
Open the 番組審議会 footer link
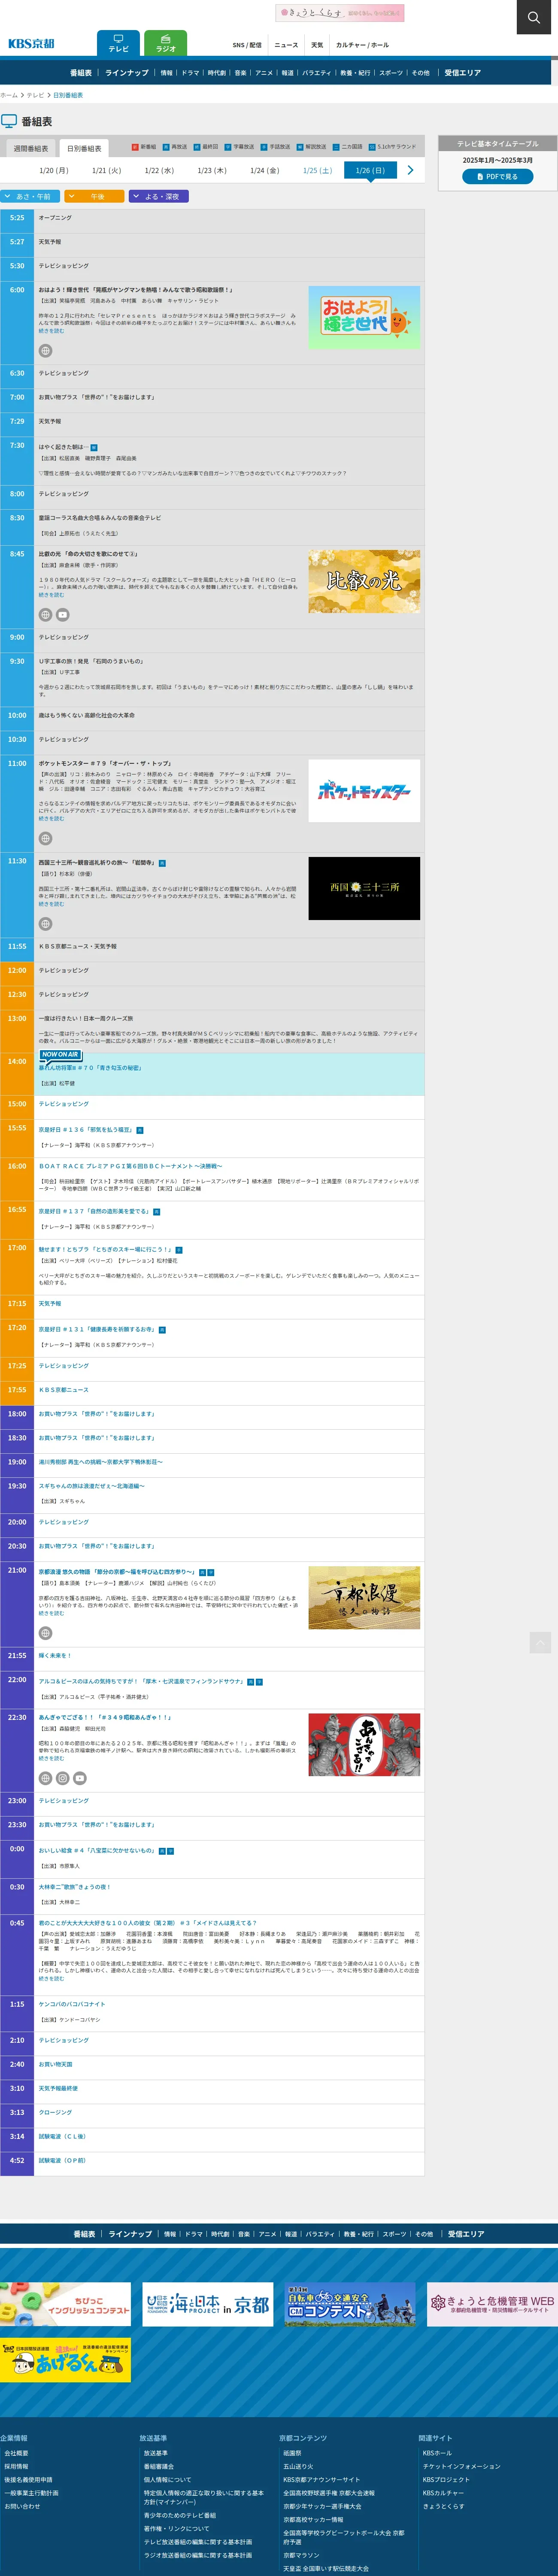tap(159, 2466)
